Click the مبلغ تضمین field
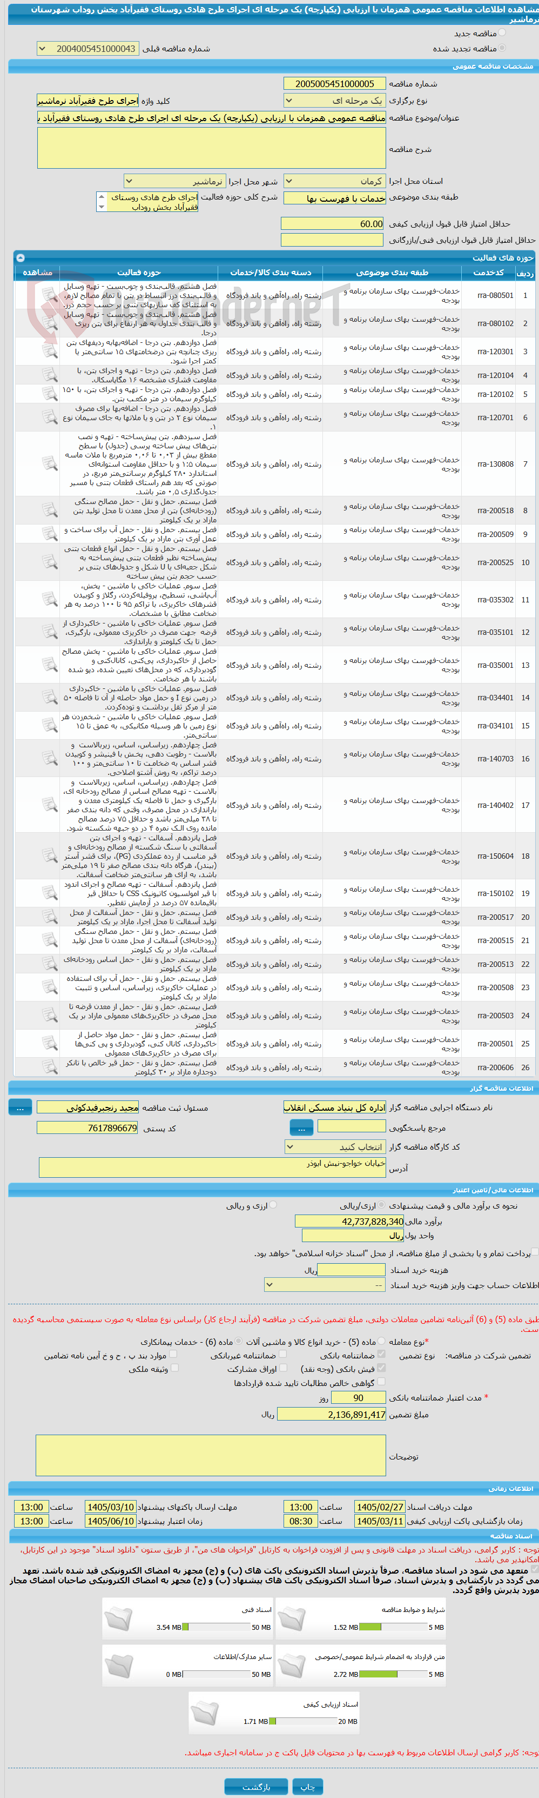Image resolution: width=539 pixels, height=1798 pixels. [x=331, y=1414]
